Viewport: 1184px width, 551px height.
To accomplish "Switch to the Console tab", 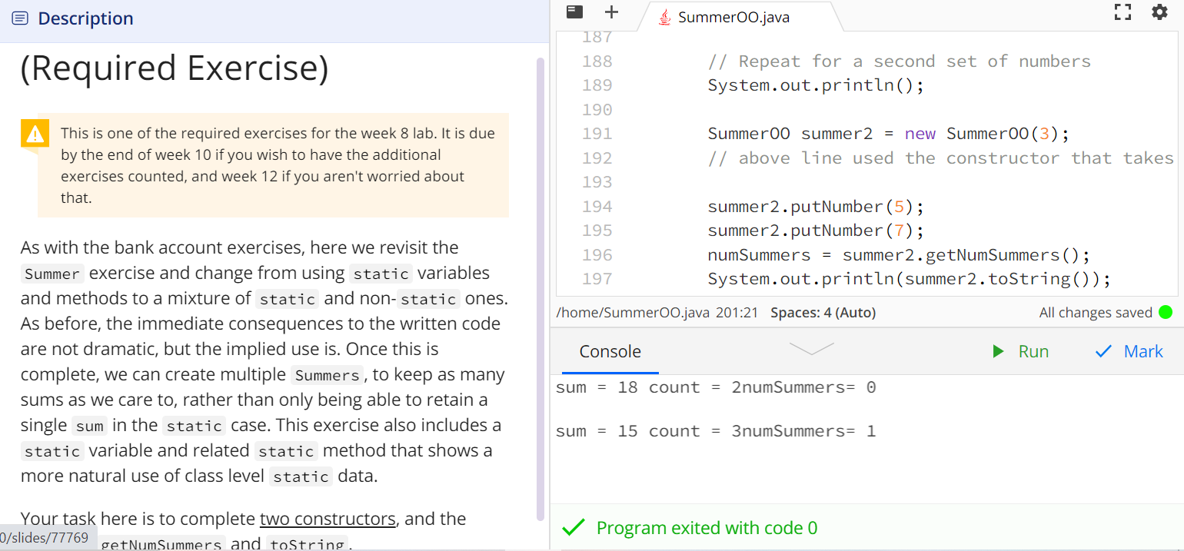I will coord(609,351).
